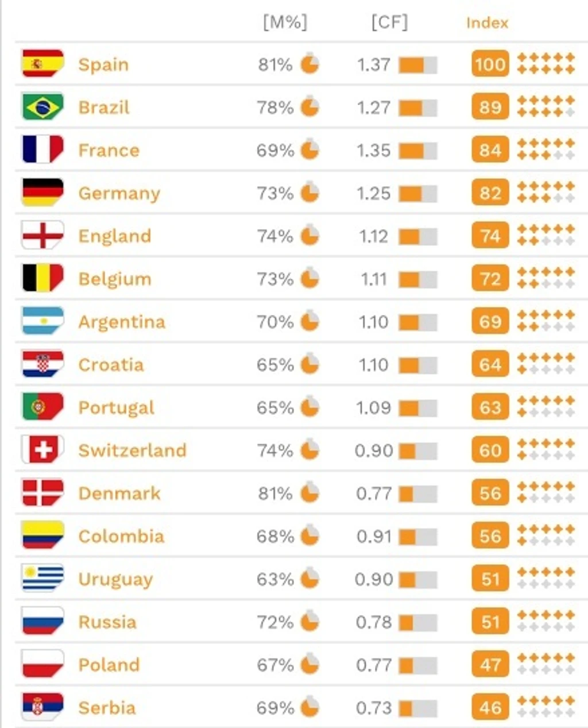The width and height of the screenshot is (588, 728).
Task: Click the Portugal flag icon
Action: click(x=42, y=407)
